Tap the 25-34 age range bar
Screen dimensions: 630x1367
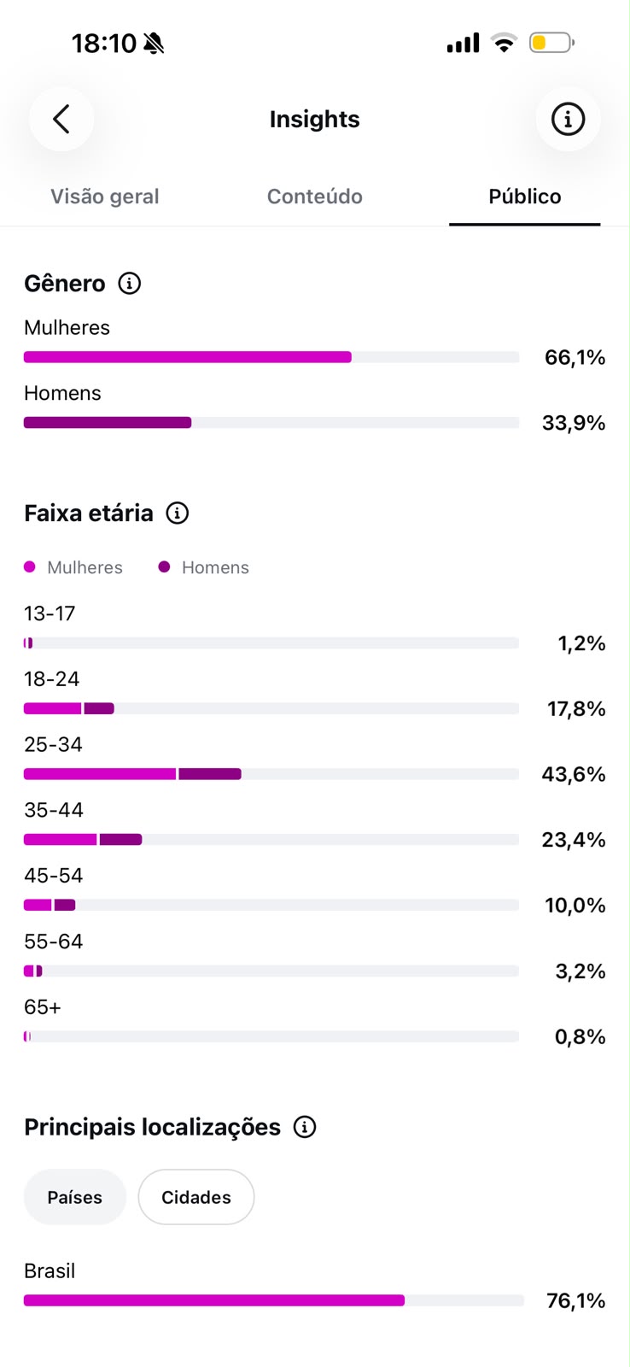pyautogui.click(x=271, y=774)
